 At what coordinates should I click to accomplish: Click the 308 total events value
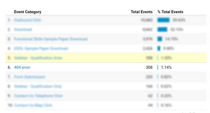[x=149, y=67]
